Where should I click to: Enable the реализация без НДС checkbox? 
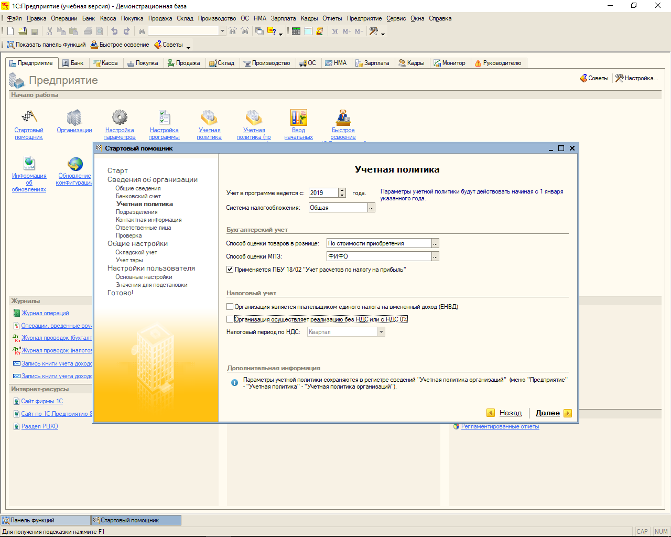tap(230, 319)
